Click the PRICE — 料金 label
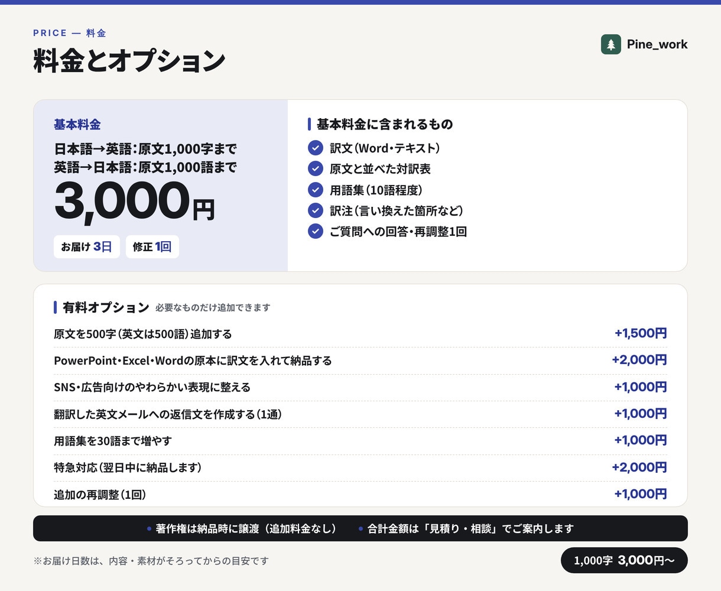 coord(70,33)
